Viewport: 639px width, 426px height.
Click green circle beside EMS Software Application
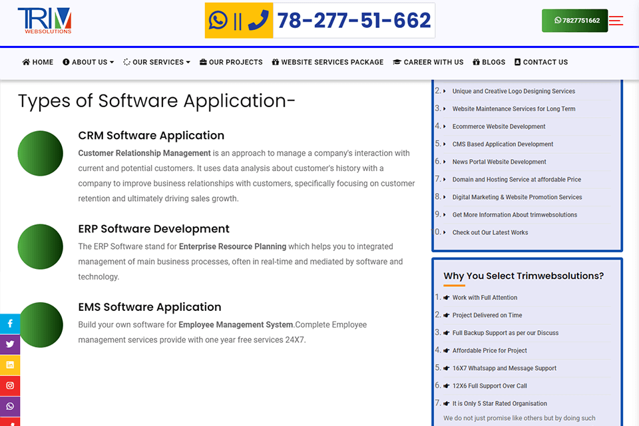(41, 325)
